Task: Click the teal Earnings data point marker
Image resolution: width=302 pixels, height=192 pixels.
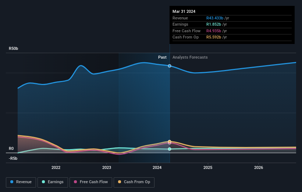Action: (170, 149)
